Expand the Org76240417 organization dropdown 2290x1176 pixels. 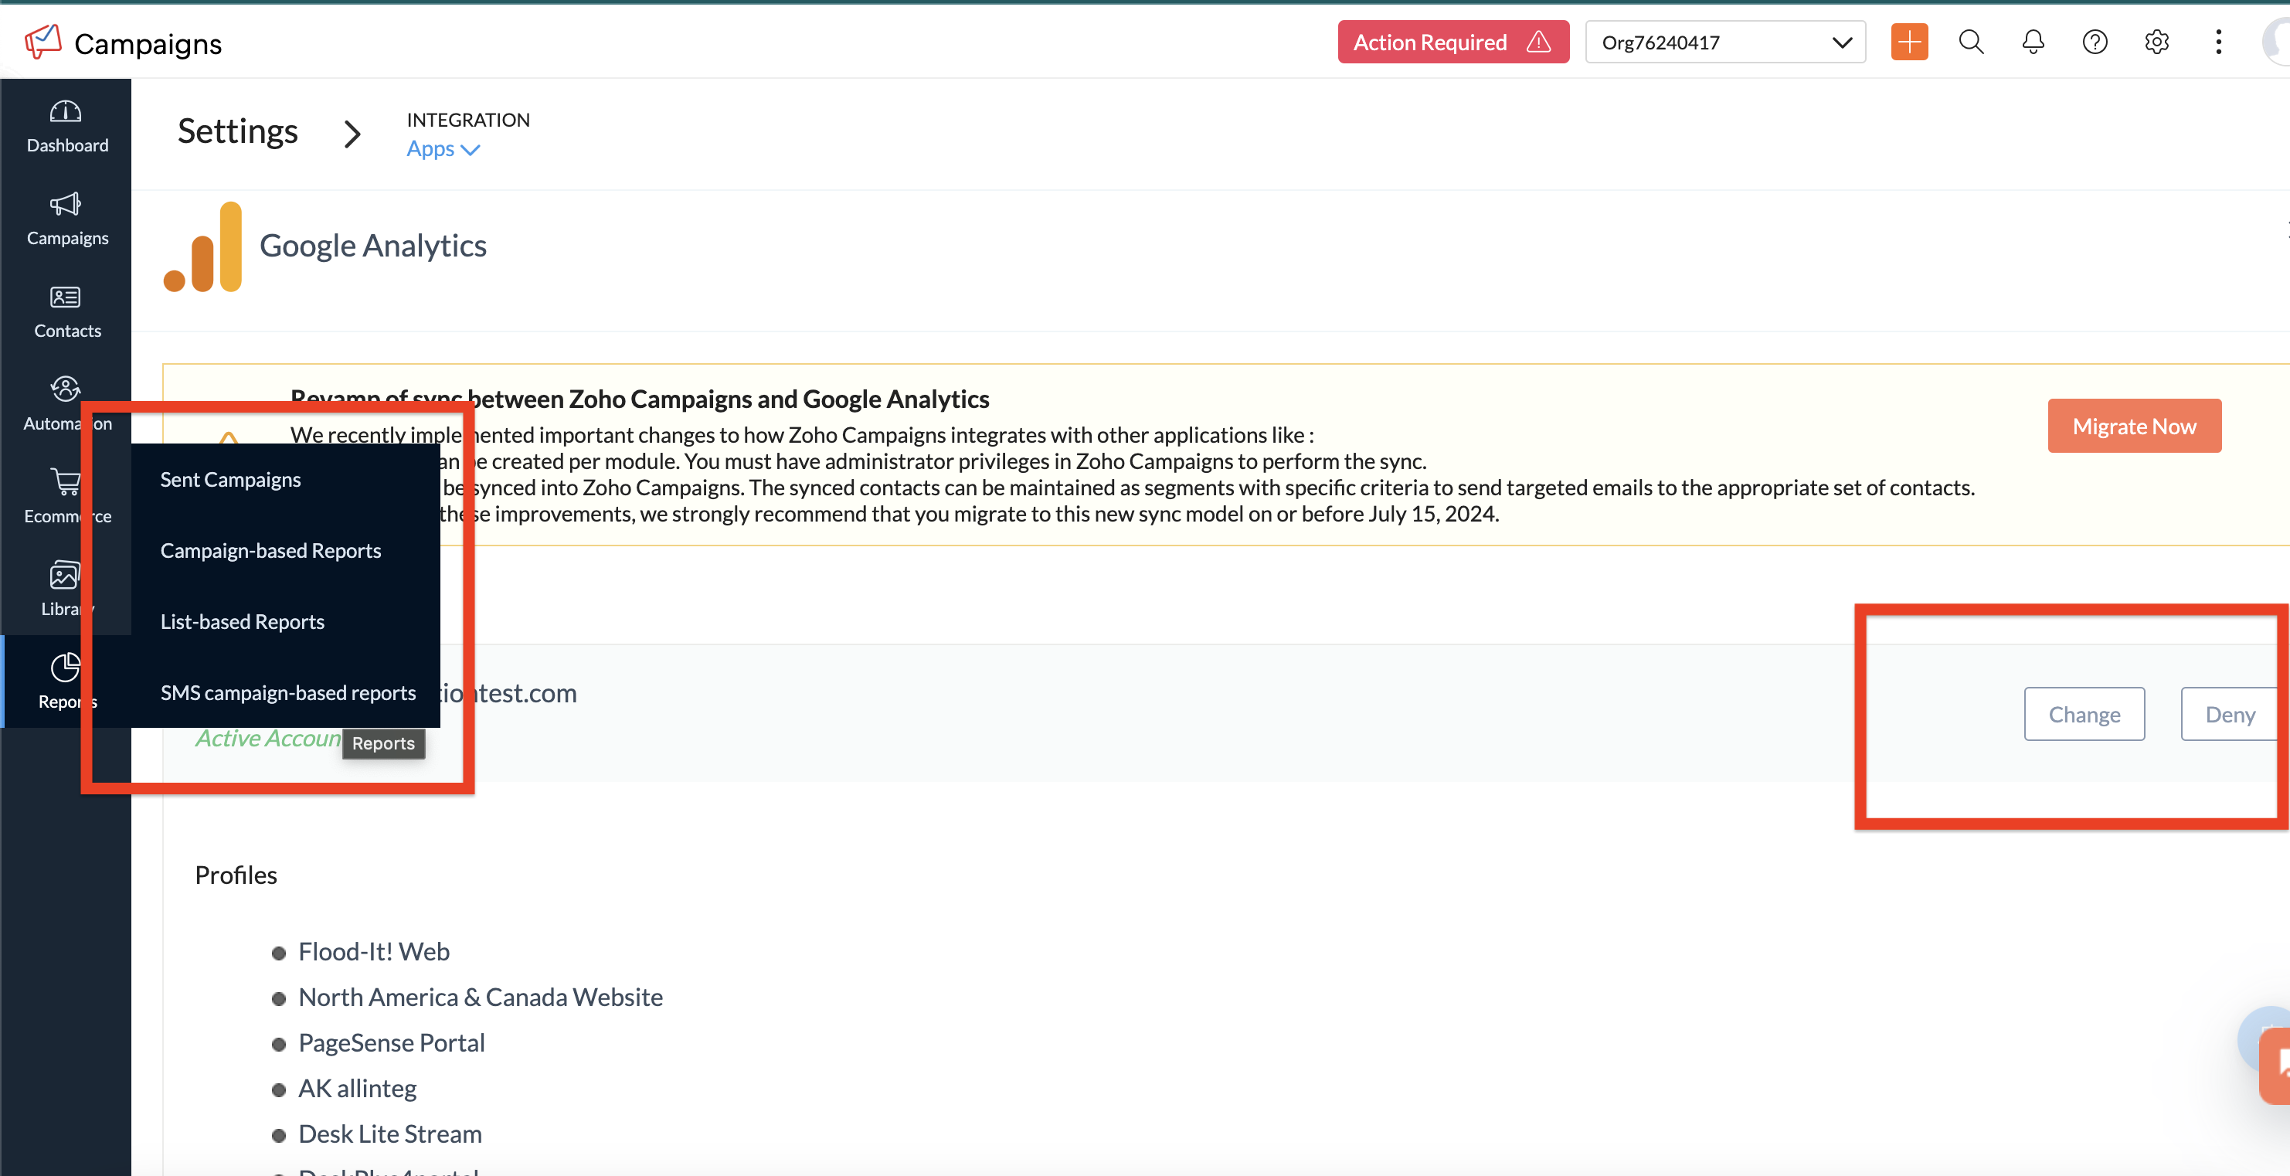(1724, 42)
